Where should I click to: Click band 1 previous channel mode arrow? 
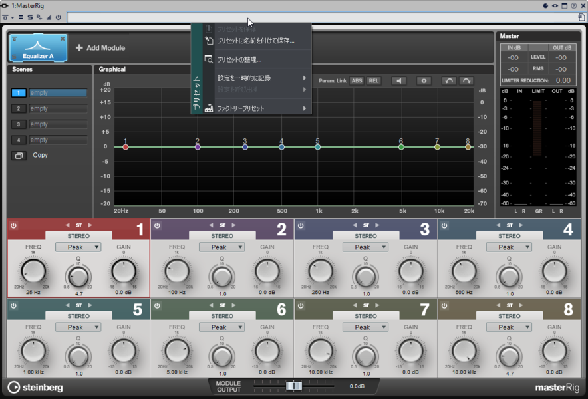[67, 225]
